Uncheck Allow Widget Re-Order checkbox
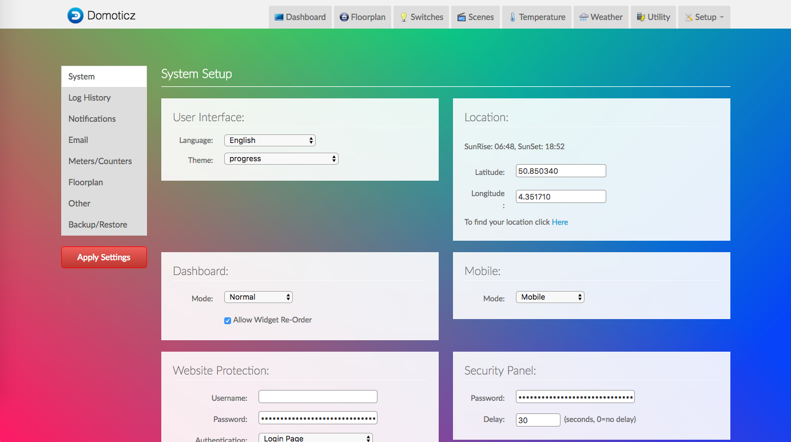This screenshot has width=791, height=442. point(228,321)
